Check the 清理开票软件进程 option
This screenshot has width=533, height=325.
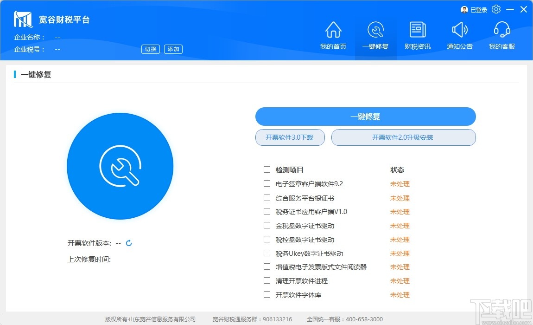(x=267, y=281)
